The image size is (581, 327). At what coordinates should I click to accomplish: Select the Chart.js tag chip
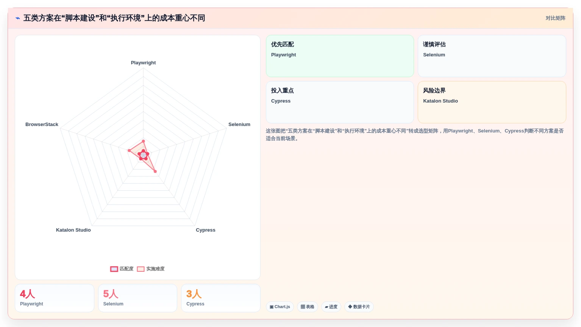point(280,307)
